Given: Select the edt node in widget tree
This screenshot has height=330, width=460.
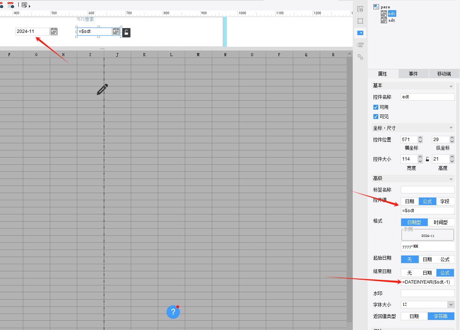Looking at the screenshot, I should tap(392, 13).
